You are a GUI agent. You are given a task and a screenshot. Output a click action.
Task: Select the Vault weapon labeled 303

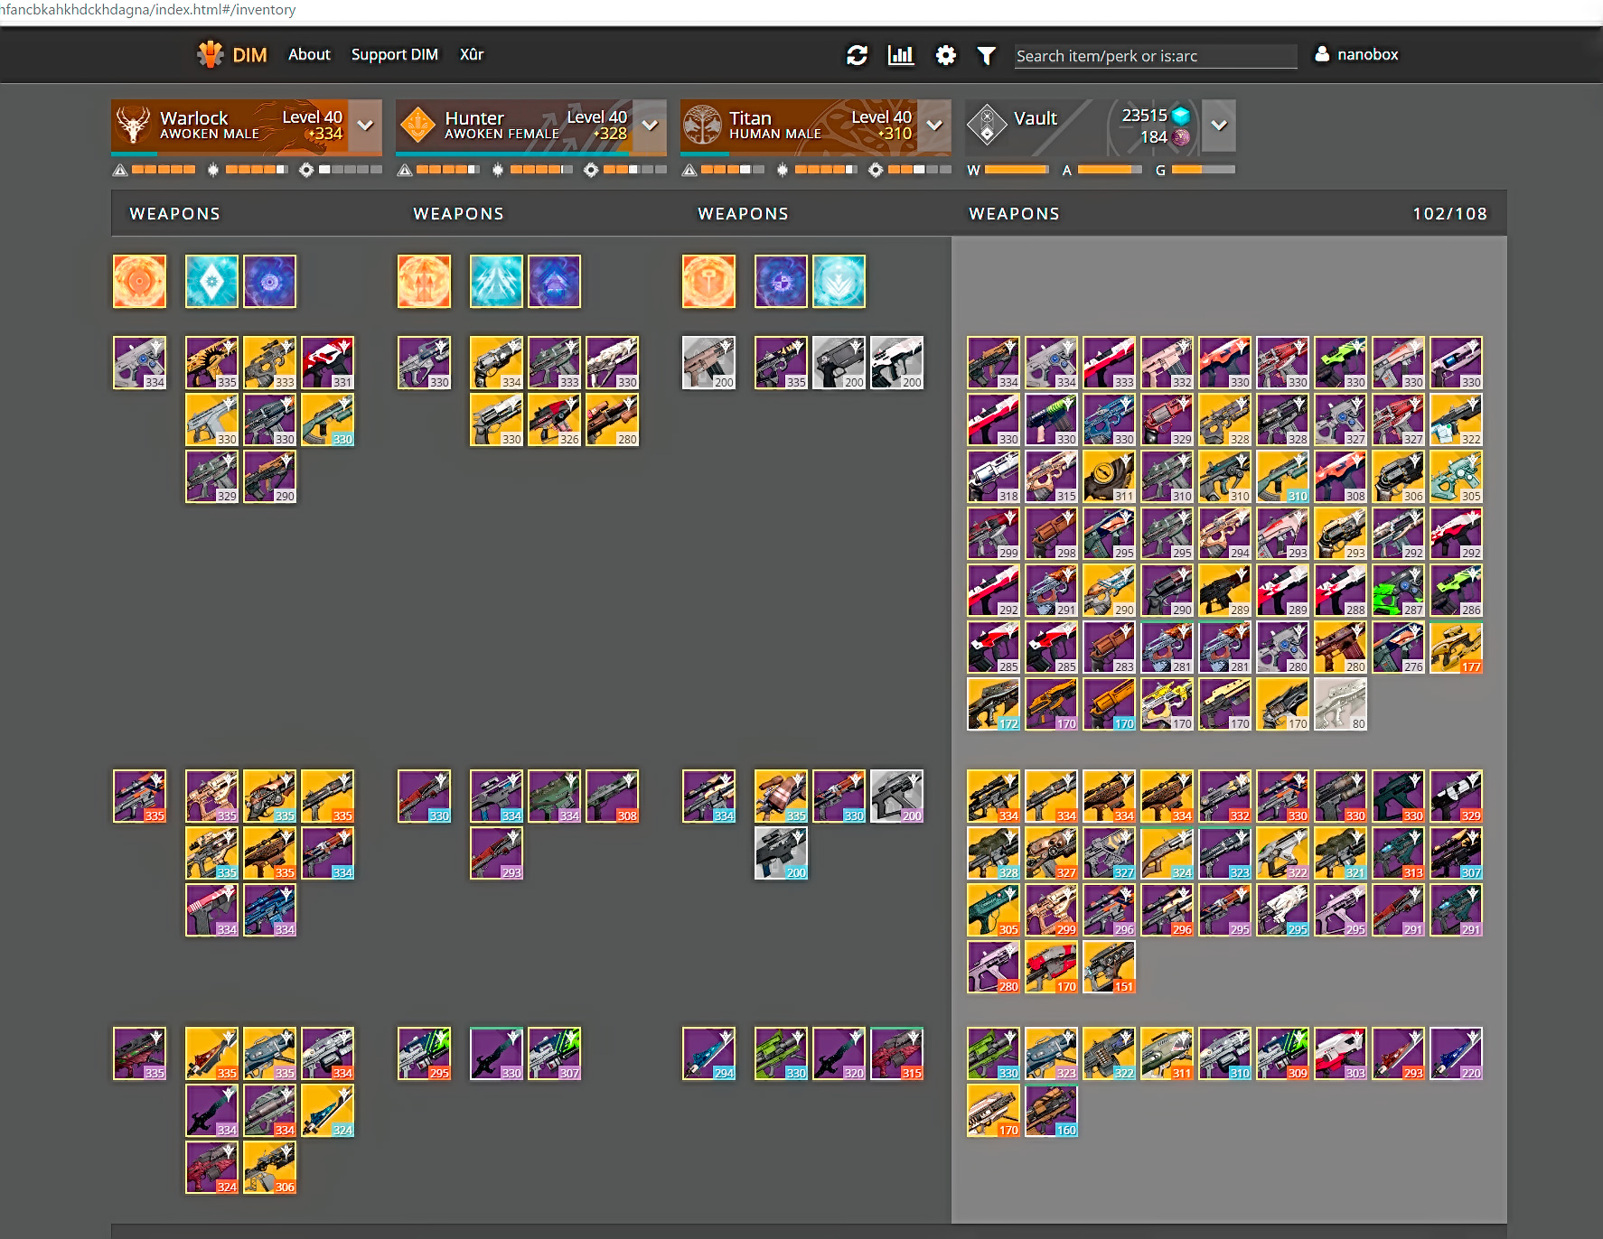[x=1340, y=1053]
